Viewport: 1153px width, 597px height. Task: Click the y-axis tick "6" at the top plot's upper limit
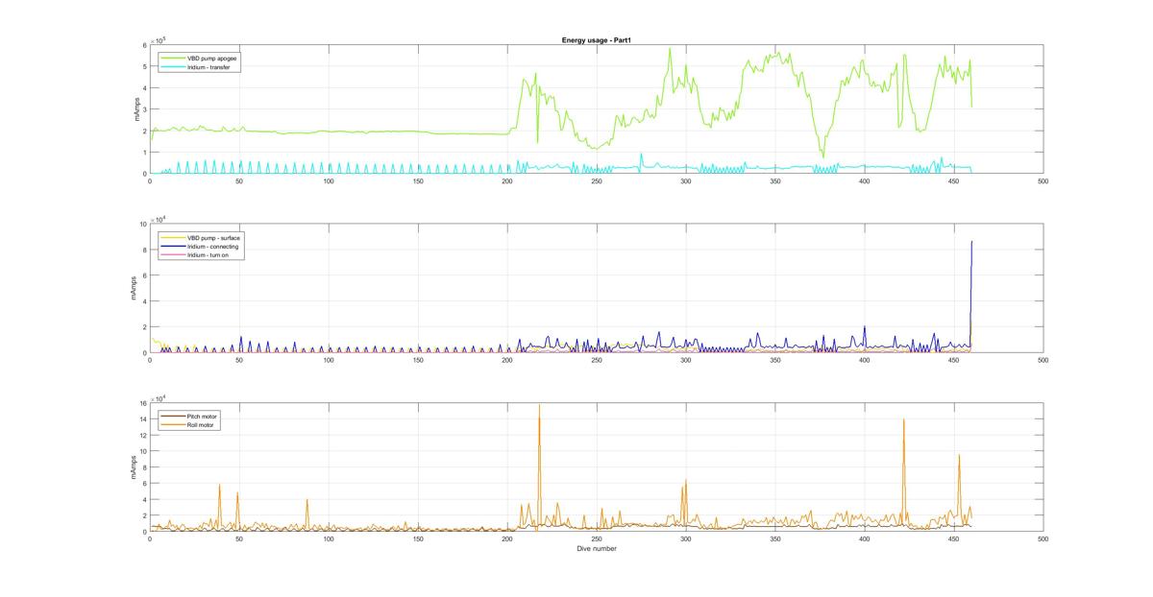[144, 45]
